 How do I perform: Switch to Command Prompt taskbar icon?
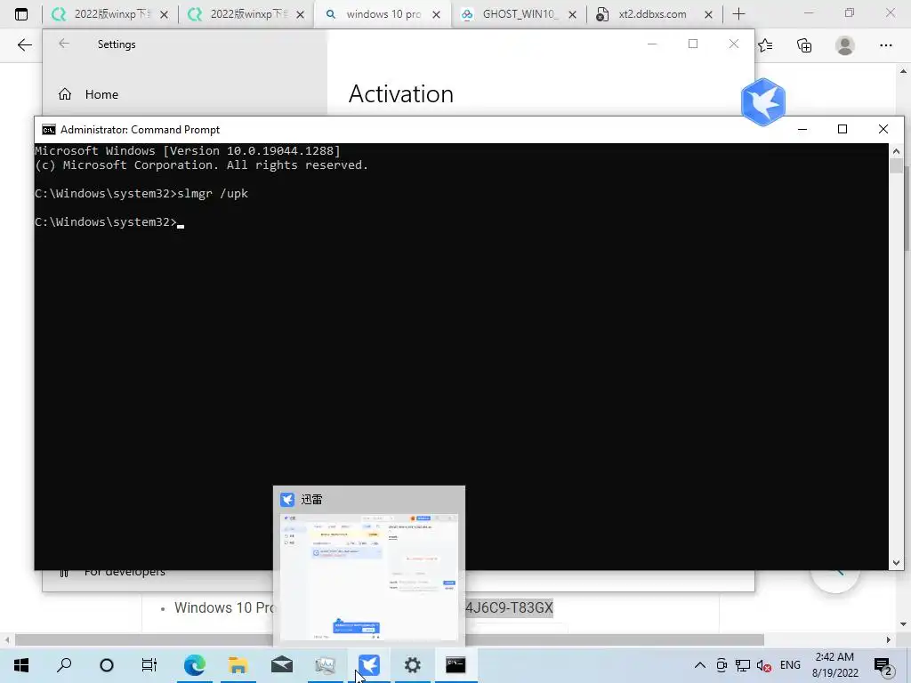coord(456,665)
